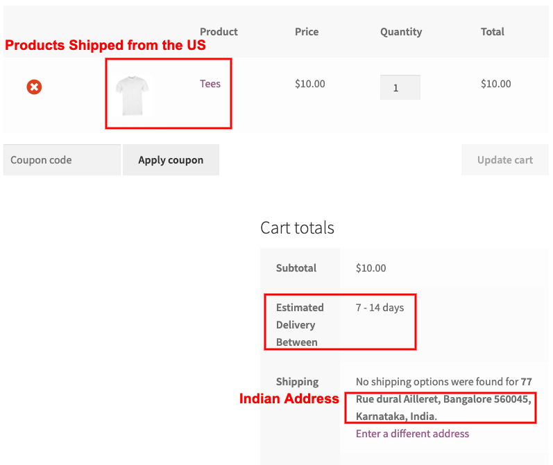This screenshot has height=465, width=553.
Task: Click the Shipping row label
Action: 297,382
